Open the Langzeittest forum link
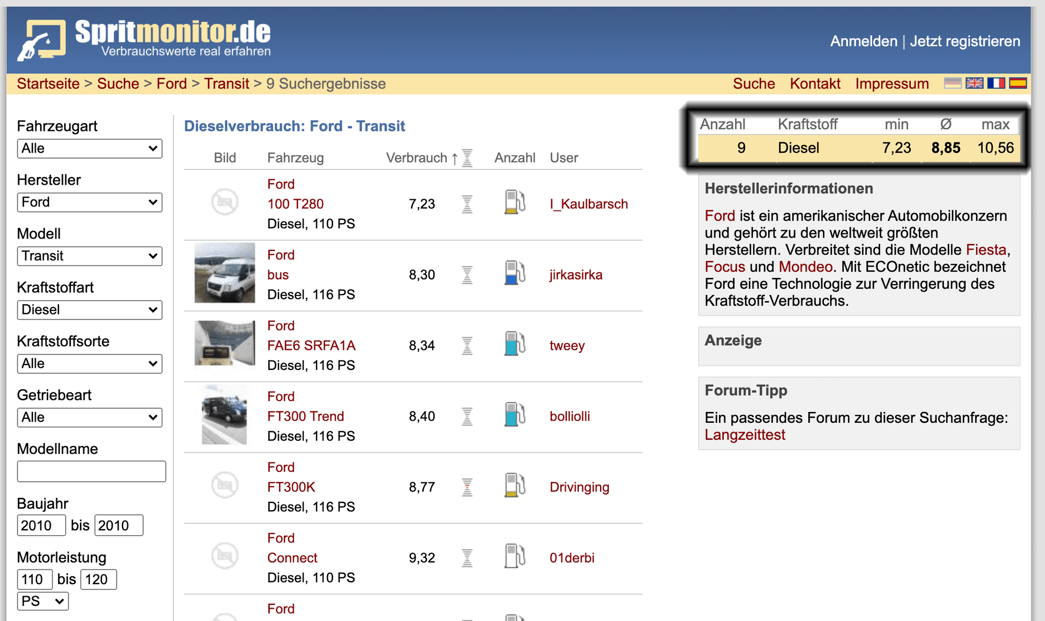 coord(745,435)
